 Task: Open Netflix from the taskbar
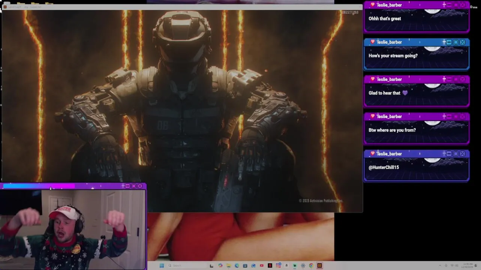point(270,265)
